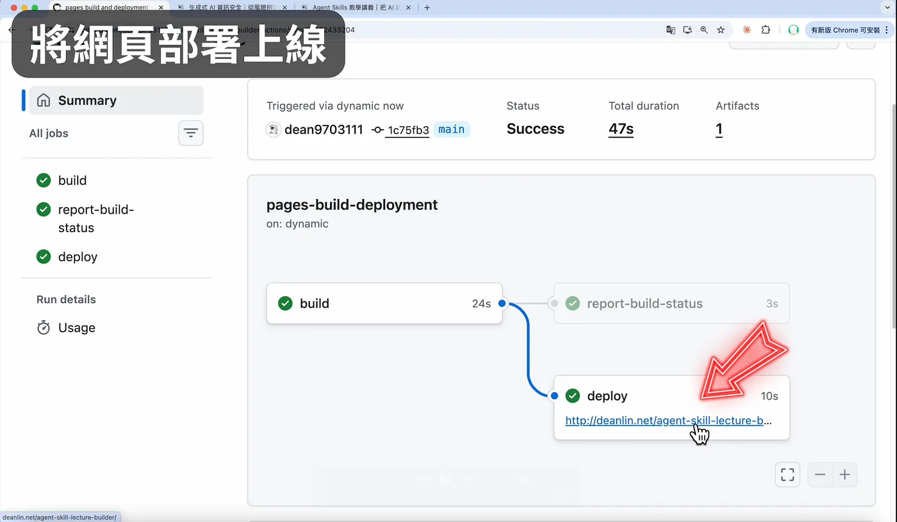Click the main branch label

pos(452,130)
